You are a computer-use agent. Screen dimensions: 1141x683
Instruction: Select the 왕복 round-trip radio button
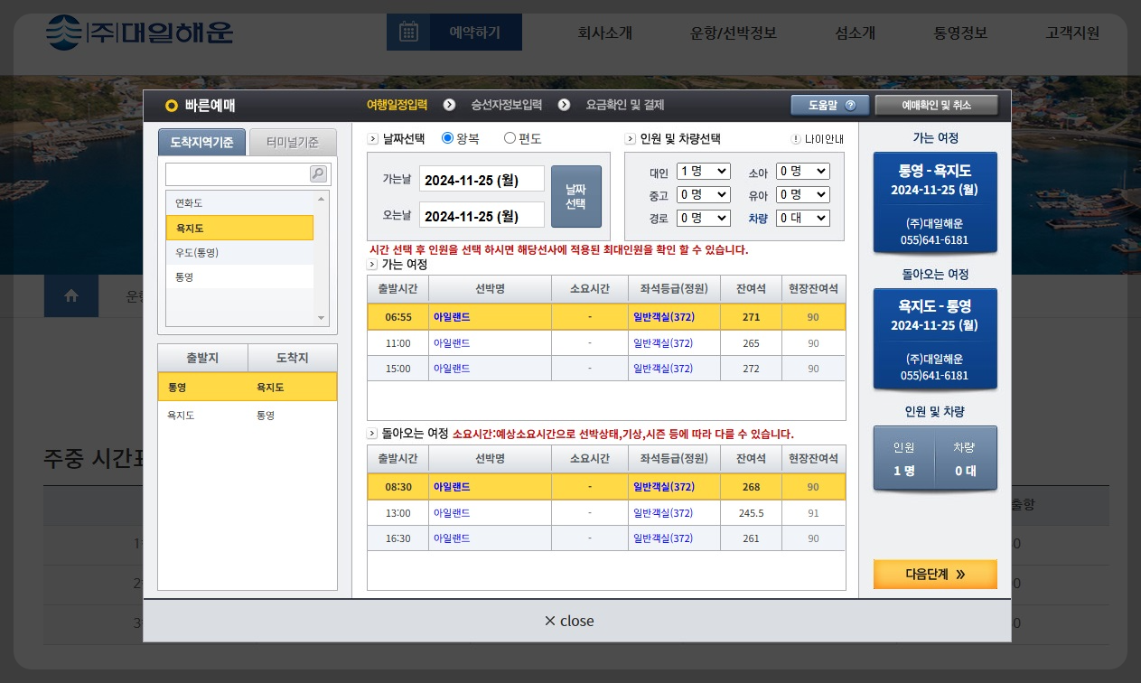448,138
